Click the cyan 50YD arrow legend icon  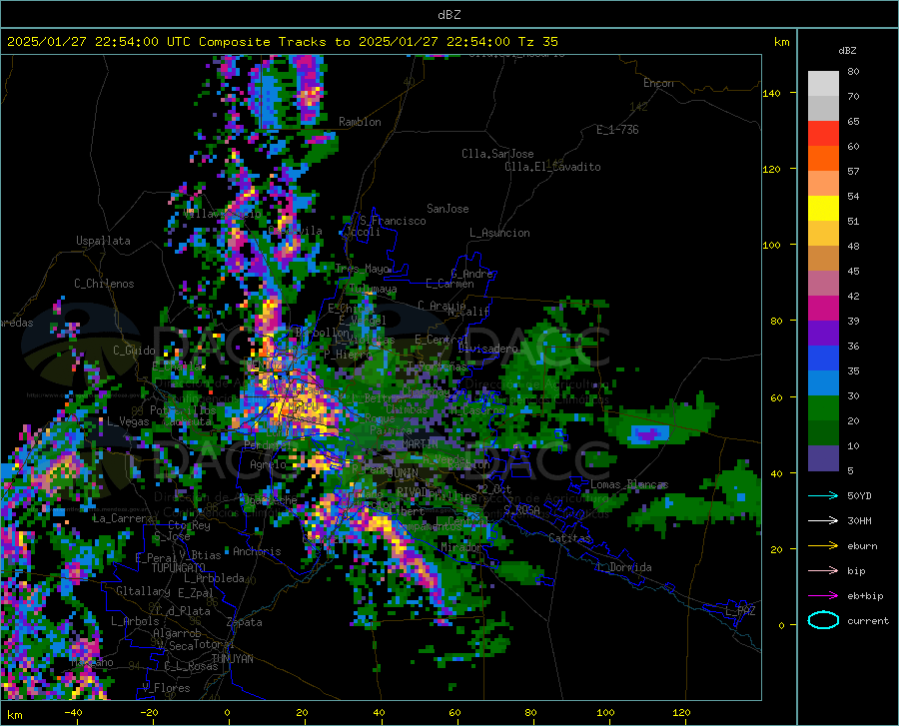[823, 495]
